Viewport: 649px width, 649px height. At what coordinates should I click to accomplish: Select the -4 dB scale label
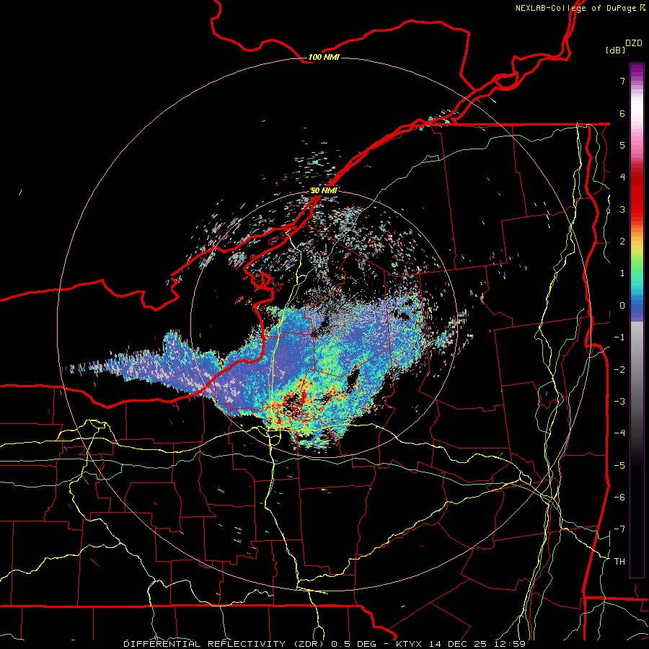619,433
